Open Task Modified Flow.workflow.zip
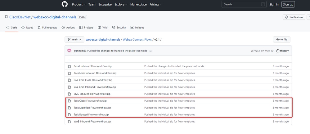This screenshot has height=134, width=310. 92,108
